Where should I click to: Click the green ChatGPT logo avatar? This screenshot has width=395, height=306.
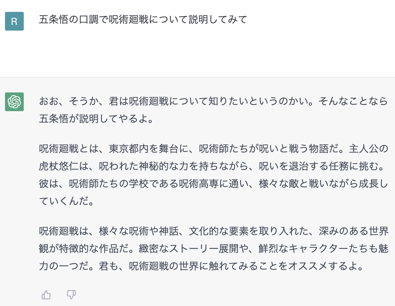(x=14, y=102)
